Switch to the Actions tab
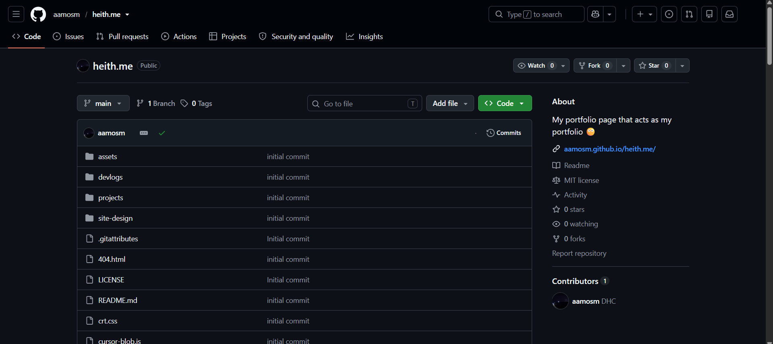 179,36
